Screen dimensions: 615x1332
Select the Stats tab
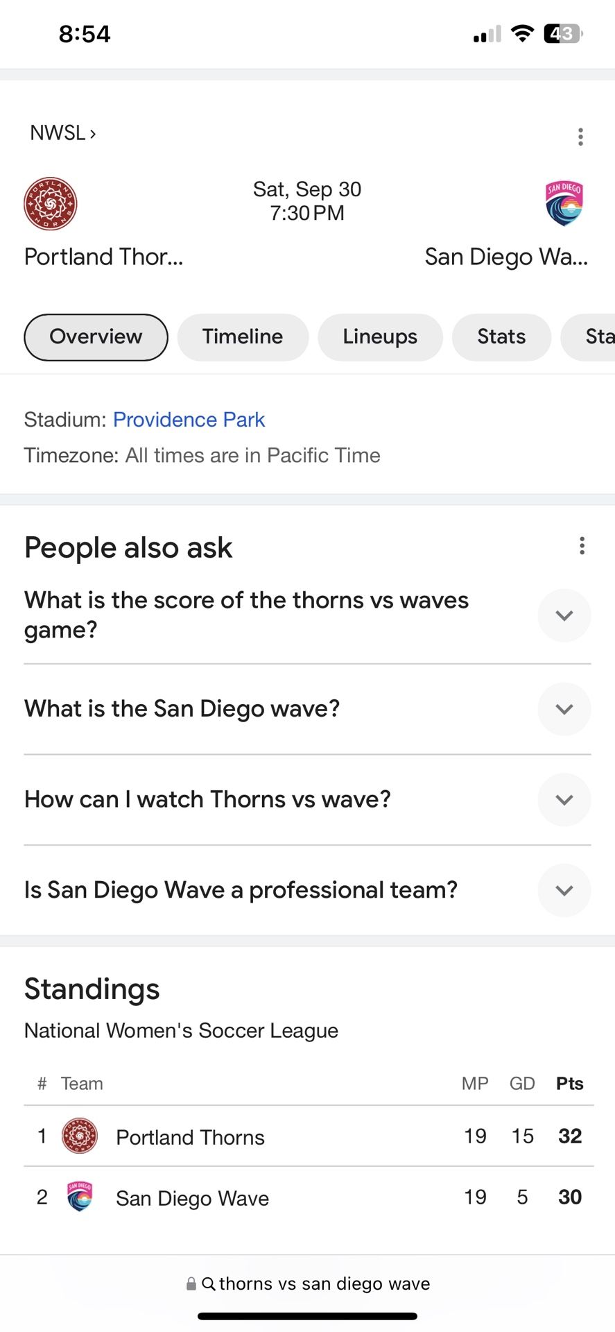pos(501,337)
